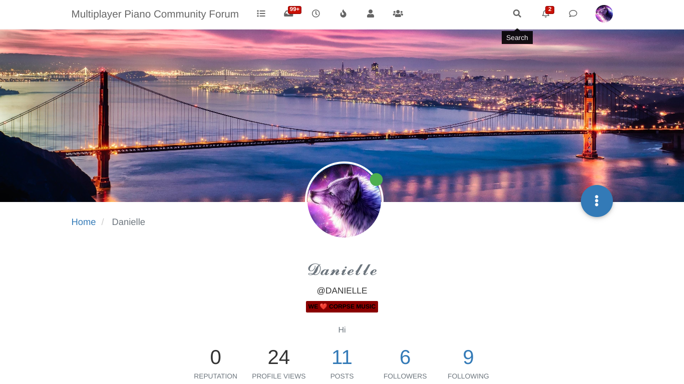This screenshot has height=384, width=684.
Task: Open the Chat speech bubble icon
Action: [573, 14]
